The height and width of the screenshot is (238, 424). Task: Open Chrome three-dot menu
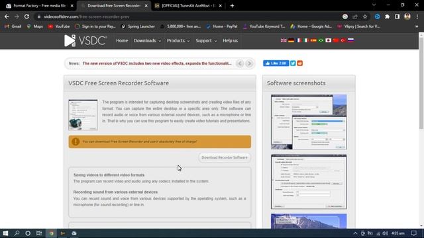coord(417,17)
